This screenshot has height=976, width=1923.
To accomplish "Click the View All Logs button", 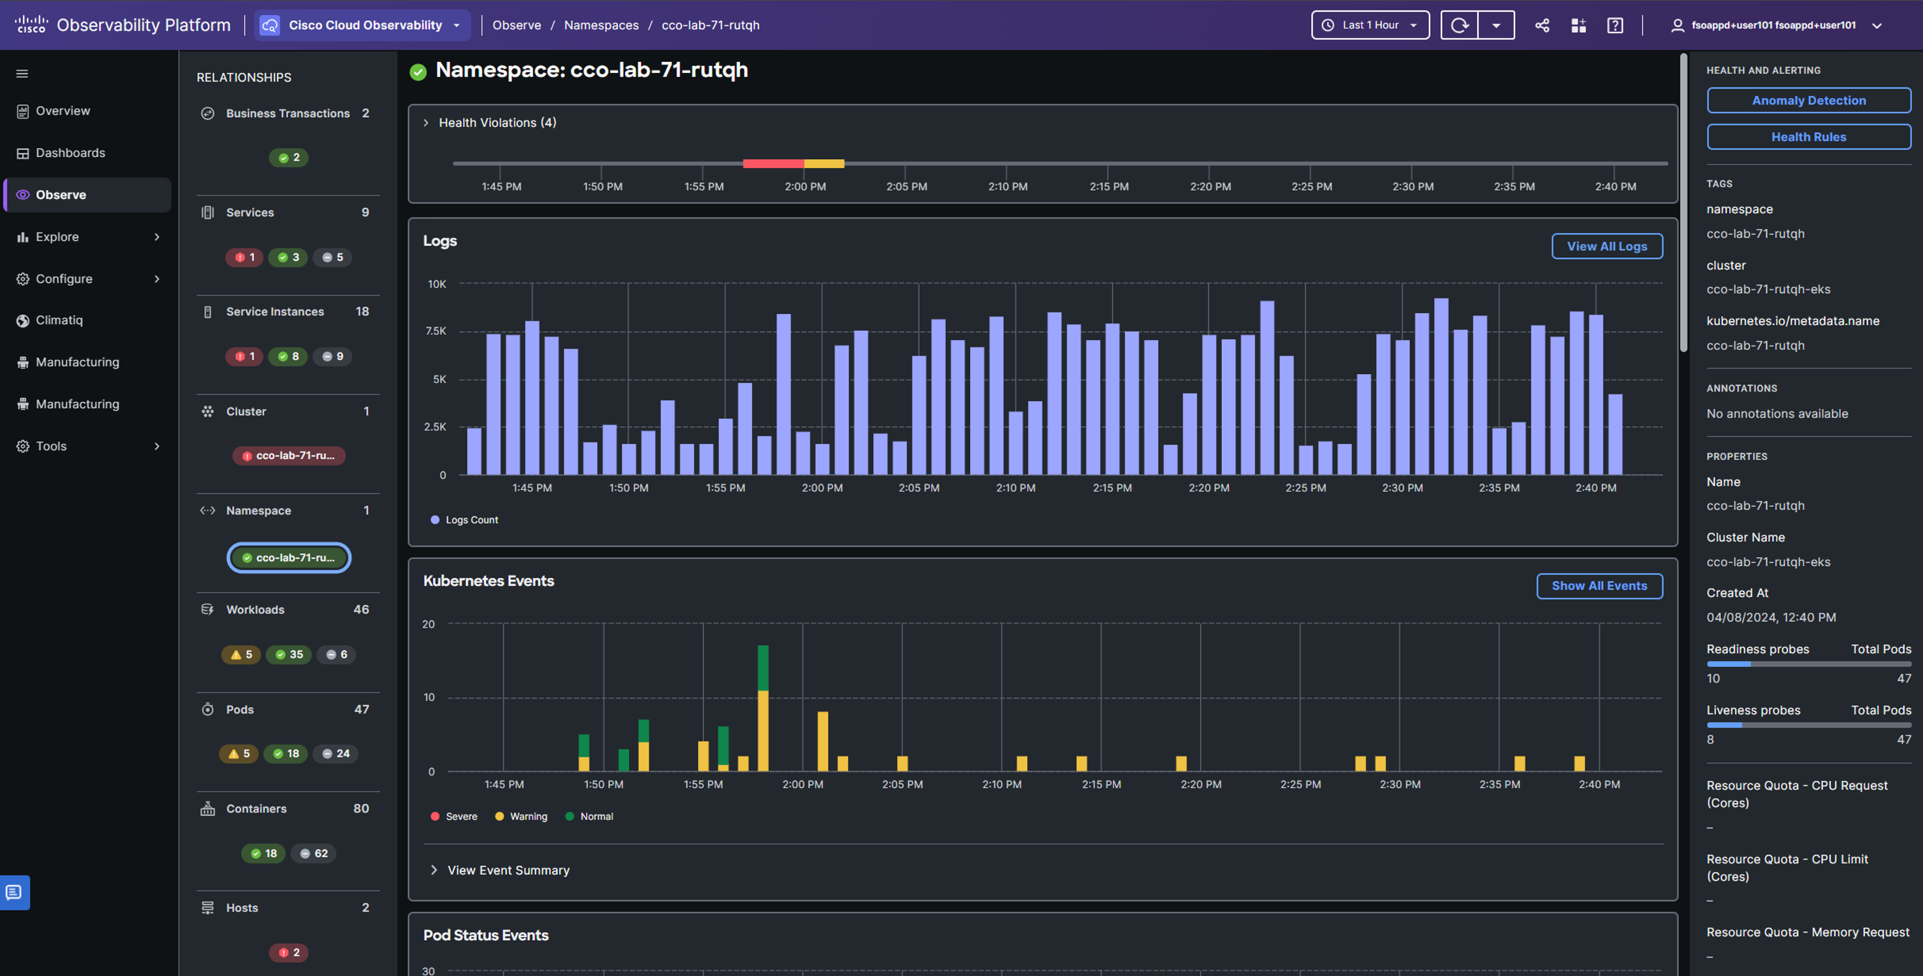I will pos(1607,246).
